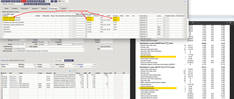Image resolution: width=234 pixels, height=99 pixels.
Task: Click the Hiinad link
Action: 5,4
